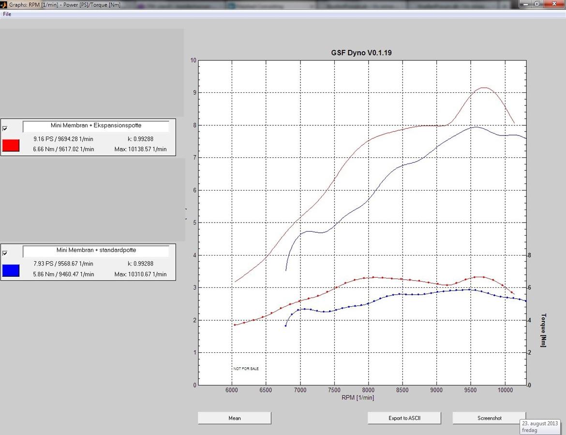
Task: Click the Mean button below the graph
Action: coord(234,418)
